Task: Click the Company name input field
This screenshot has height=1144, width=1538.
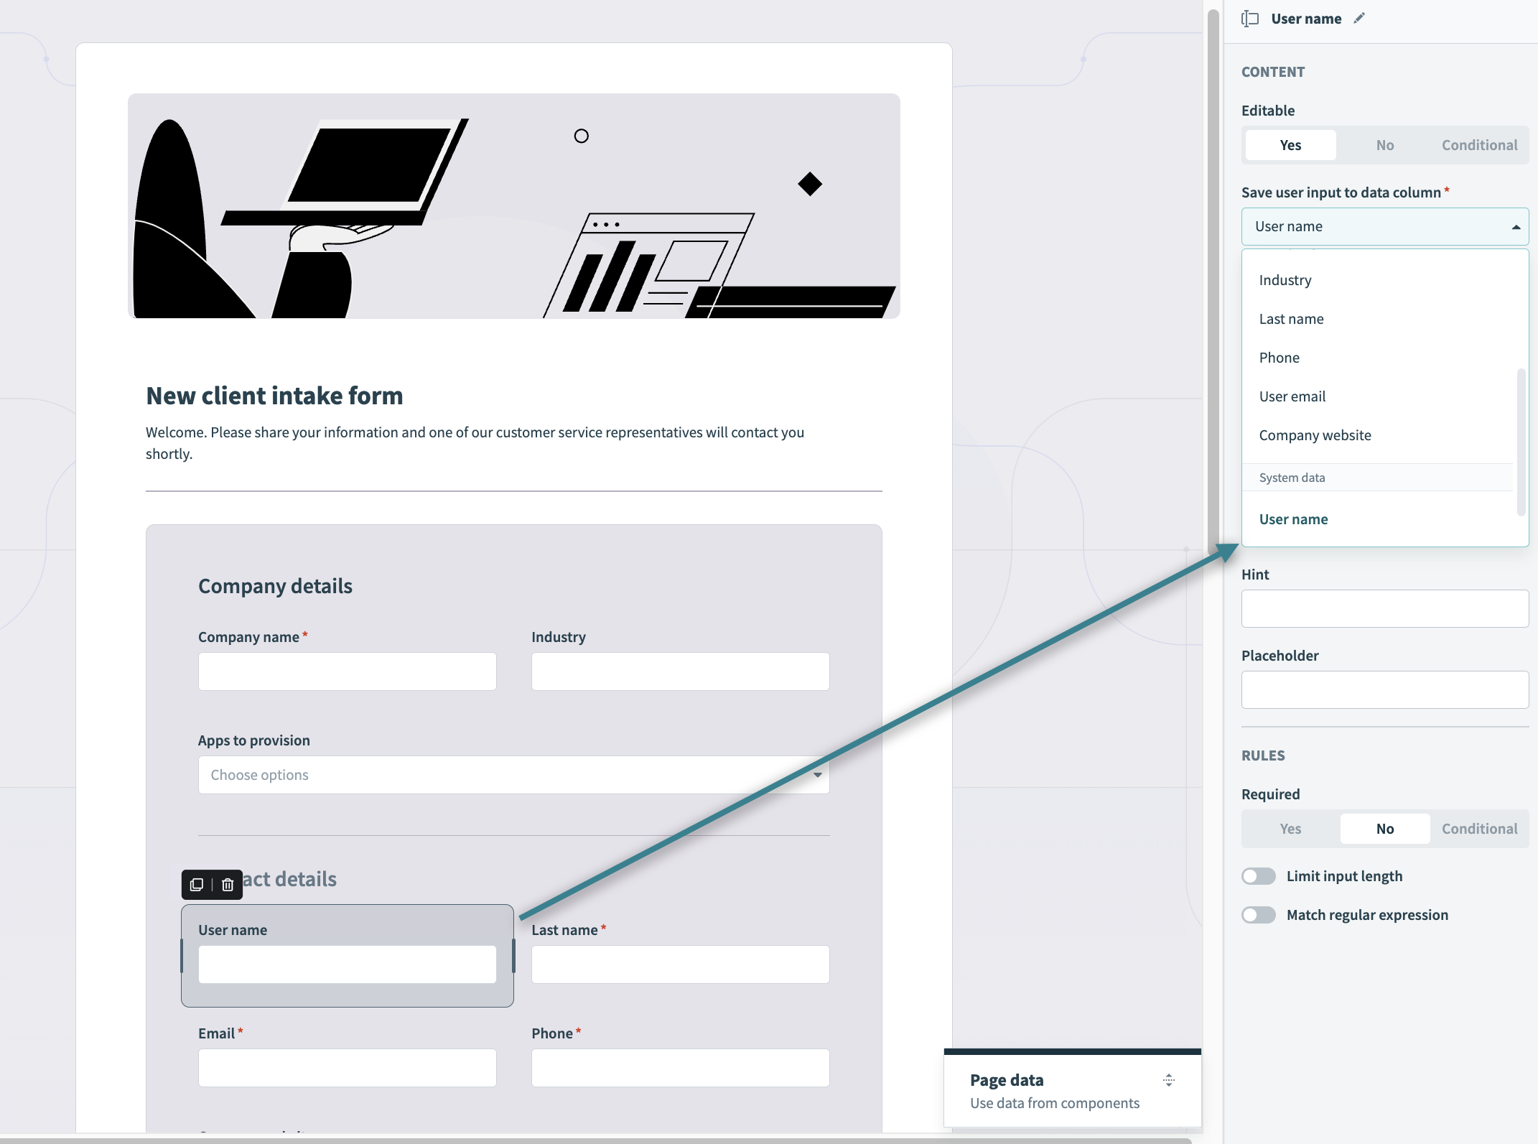Action: 348,671
